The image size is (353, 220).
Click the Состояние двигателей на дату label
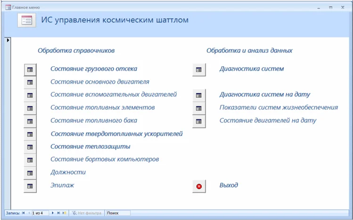(x=268, y=120)
